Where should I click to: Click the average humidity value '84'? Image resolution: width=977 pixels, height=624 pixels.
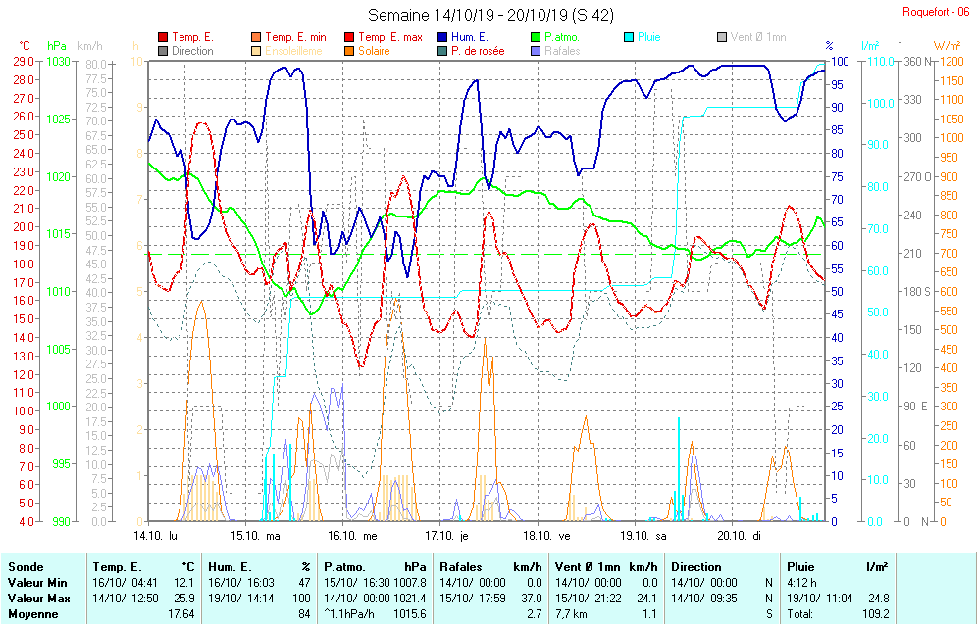305,614
